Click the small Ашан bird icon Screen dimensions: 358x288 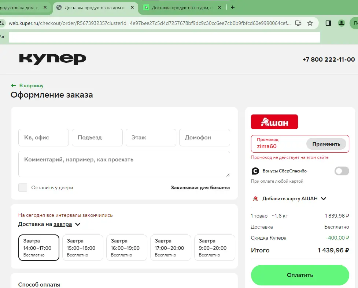[x=255, y=198]
